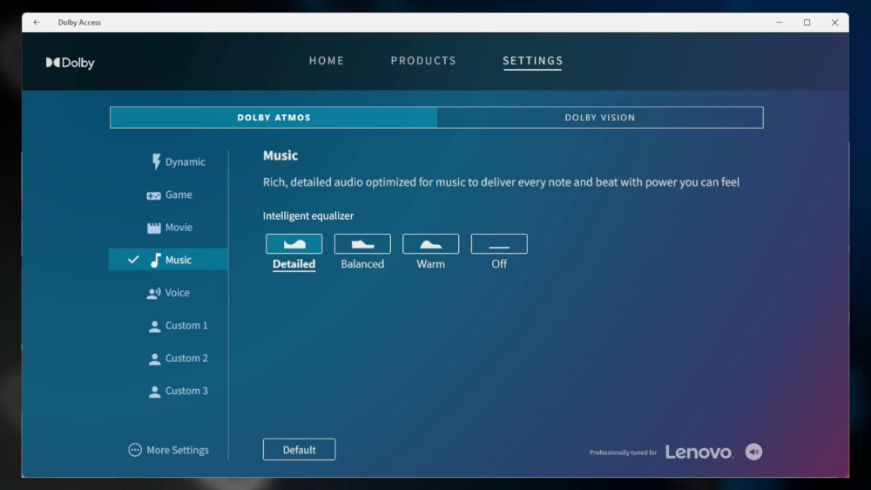Viewport: 871px width, 490px height.
Task: Click the Default button
Action: [x=299, y=449]
